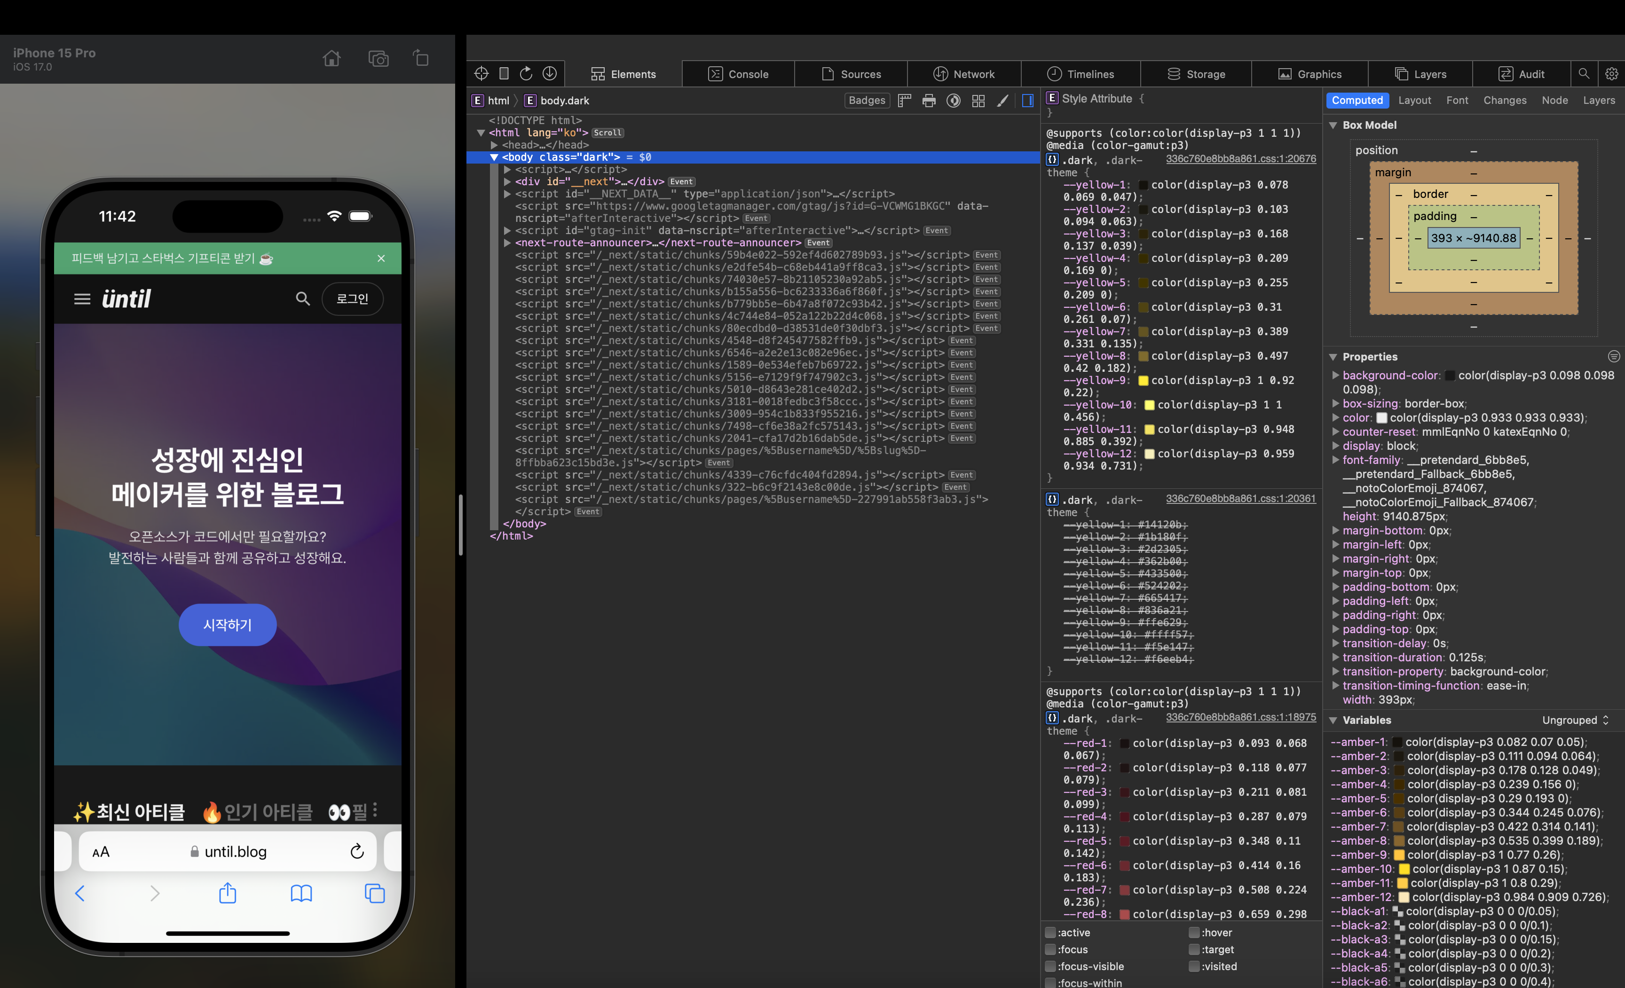Viewport: 1625px width, 988px height.
Task: Open Properties filter options icon
Action: coord(1614,357)
